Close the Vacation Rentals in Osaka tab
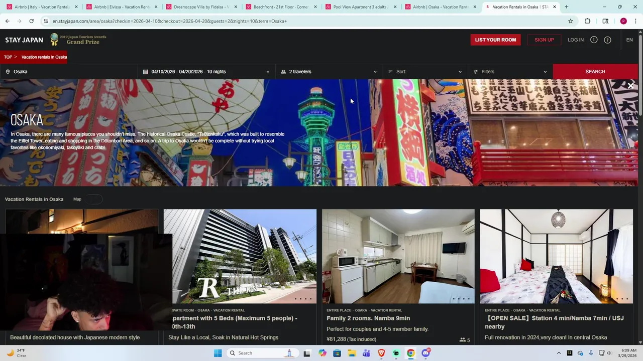The width and height of the screenshot is (643, 361). [x=555, y=7]
